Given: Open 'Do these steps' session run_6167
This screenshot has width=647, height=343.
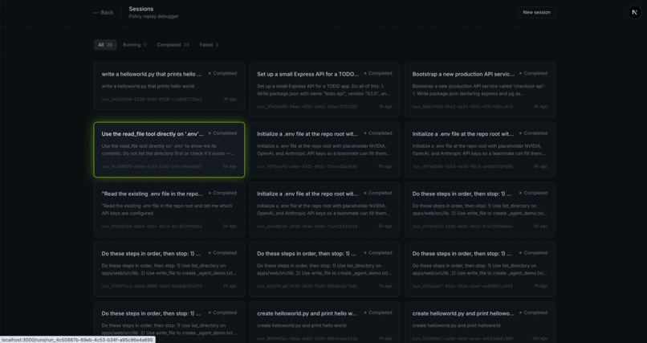Looking at the screenshot, I should click(324, 270).
